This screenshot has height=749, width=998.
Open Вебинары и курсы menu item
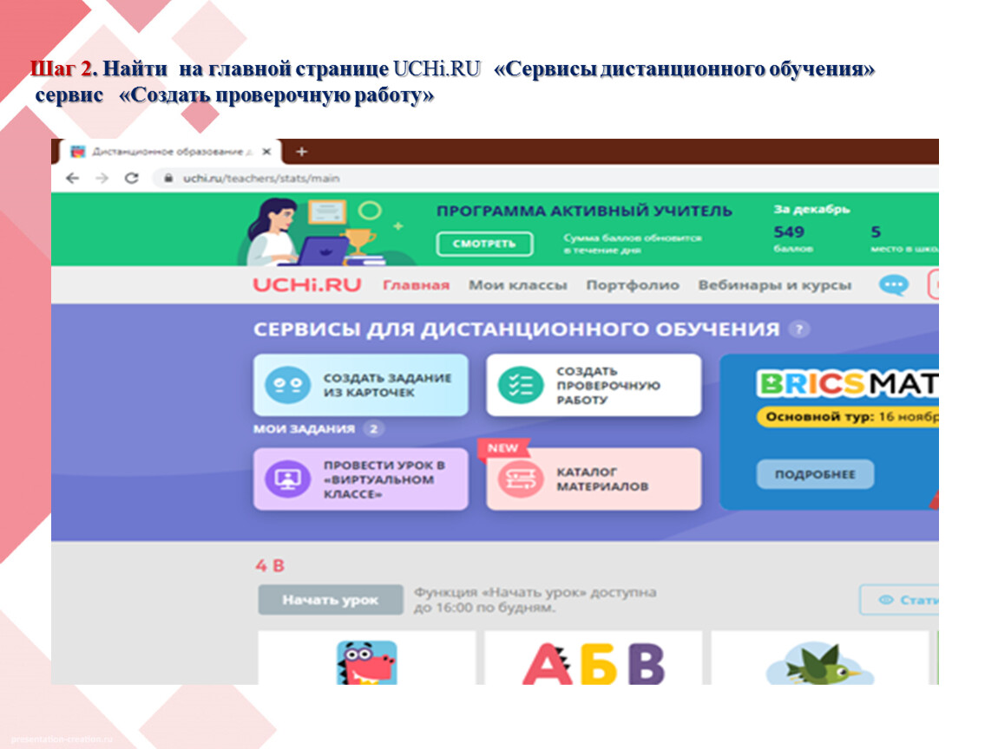774,285
